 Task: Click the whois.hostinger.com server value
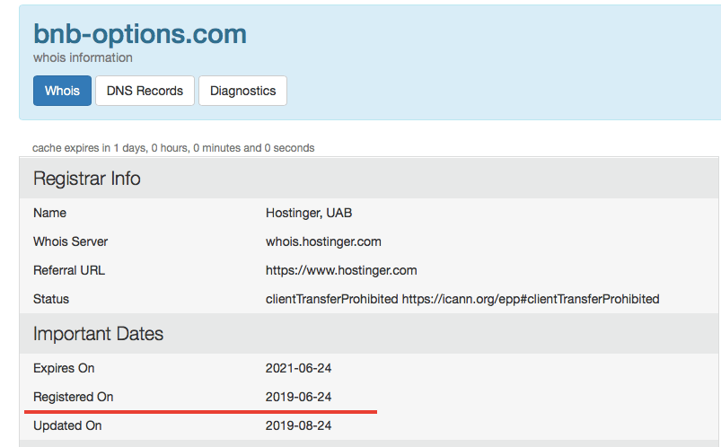tap(323, 241)
